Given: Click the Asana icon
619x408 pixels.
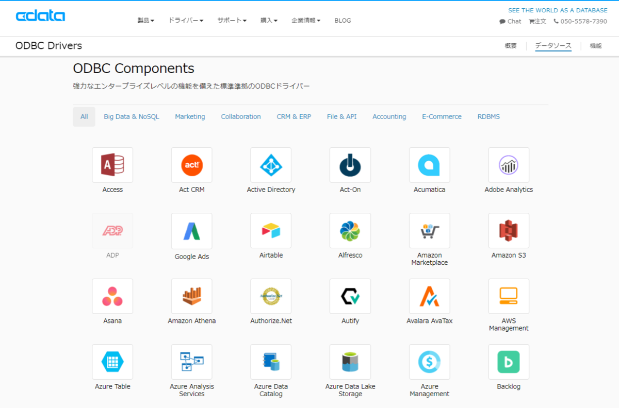Looking at the screenshot, I should 112,296.
